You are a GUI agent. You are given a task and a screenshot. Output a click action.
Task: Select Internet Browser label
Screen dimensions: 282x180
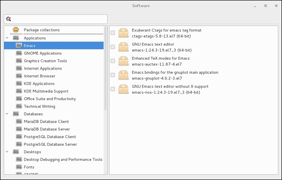pos(39,76)
